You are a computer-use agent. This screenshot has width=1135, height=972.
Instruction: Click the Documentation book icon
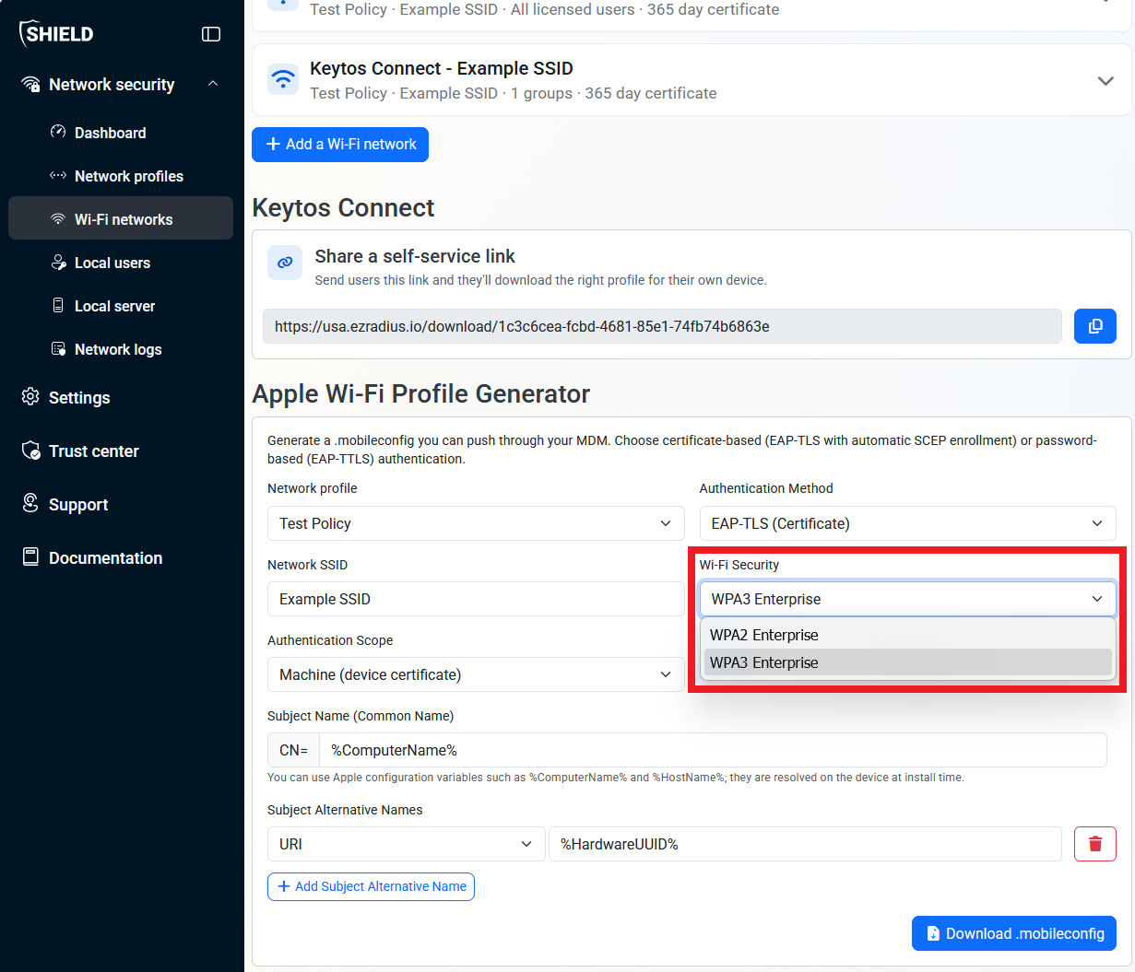[x=30, y=556]
